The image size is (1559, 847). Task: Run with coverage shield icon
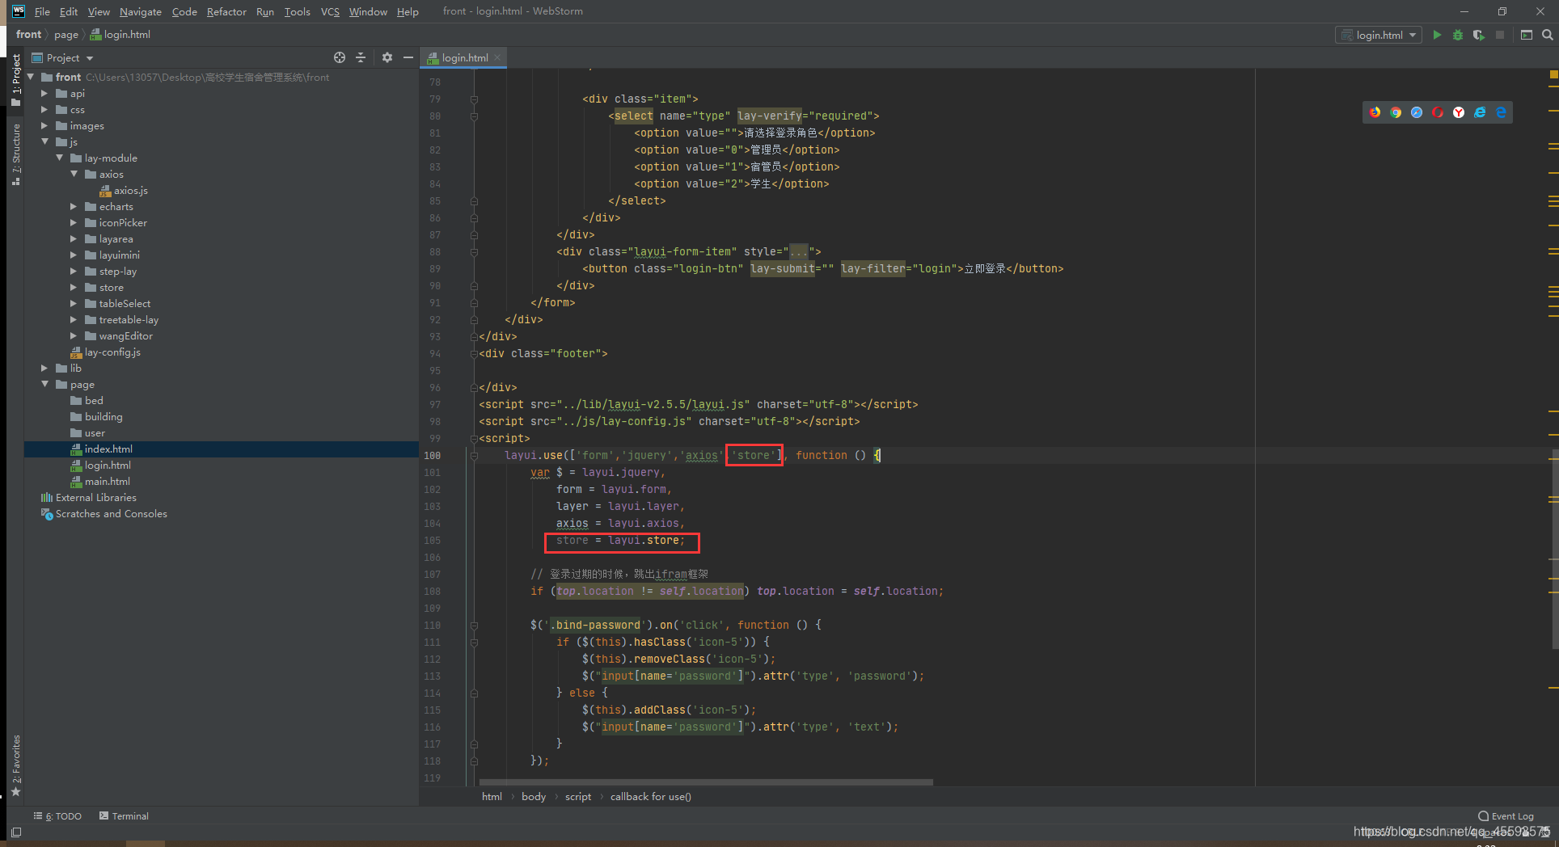(1479, 35)
